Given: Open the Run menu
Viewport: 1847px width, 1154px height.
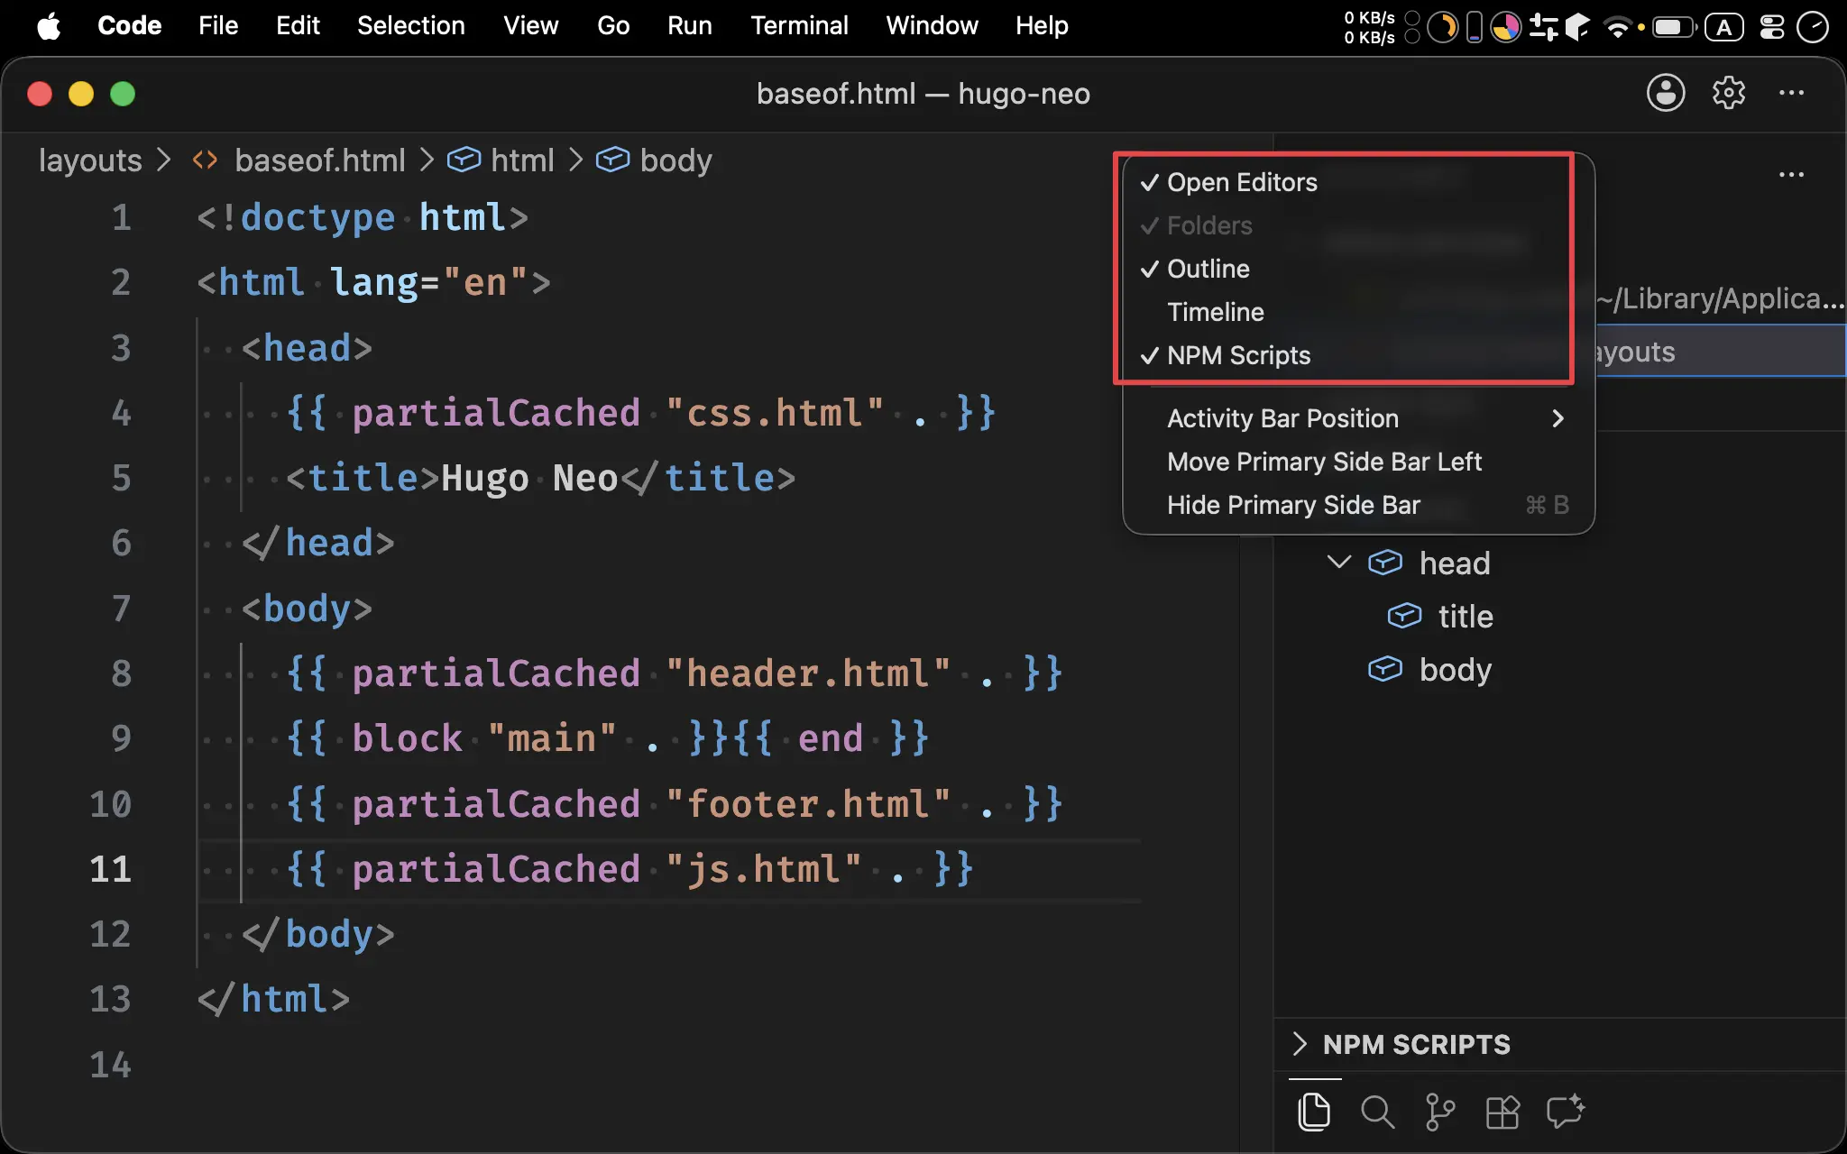Looking at the screenshot, I should pos(690,26).
